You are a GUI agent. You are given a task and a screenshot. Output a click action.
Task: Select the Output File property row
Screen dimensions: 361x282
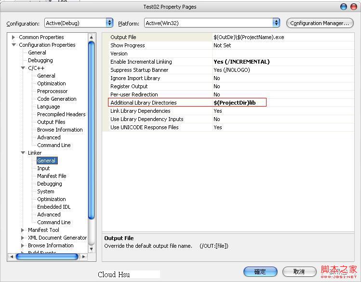(123, 37)
